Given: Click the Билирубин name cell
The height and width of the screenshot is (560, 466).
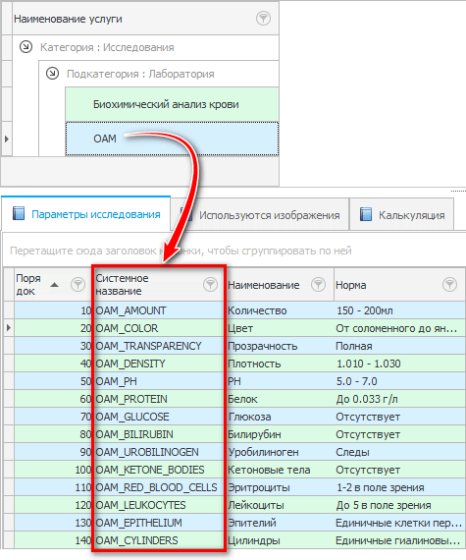Looking at the screenshot, I should 281,434.
